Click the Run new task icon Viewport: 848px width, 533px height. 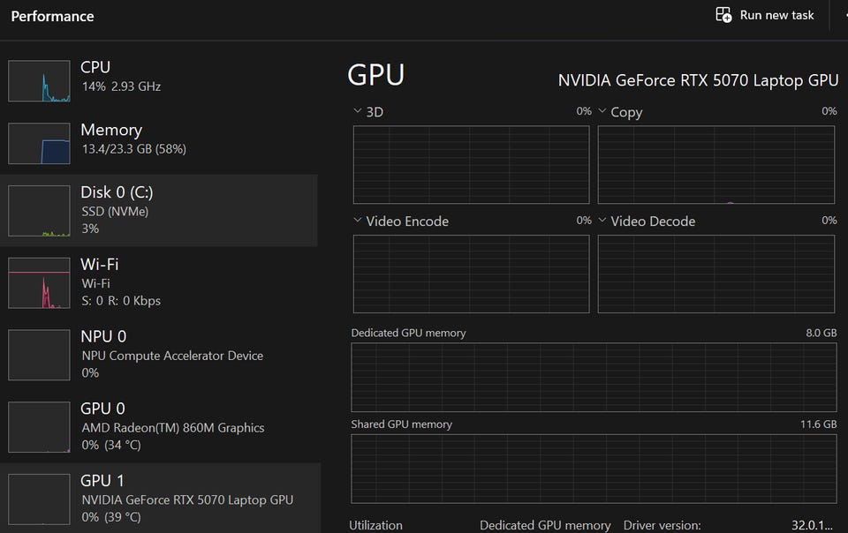pyautogui.click(x=723, y=15)
